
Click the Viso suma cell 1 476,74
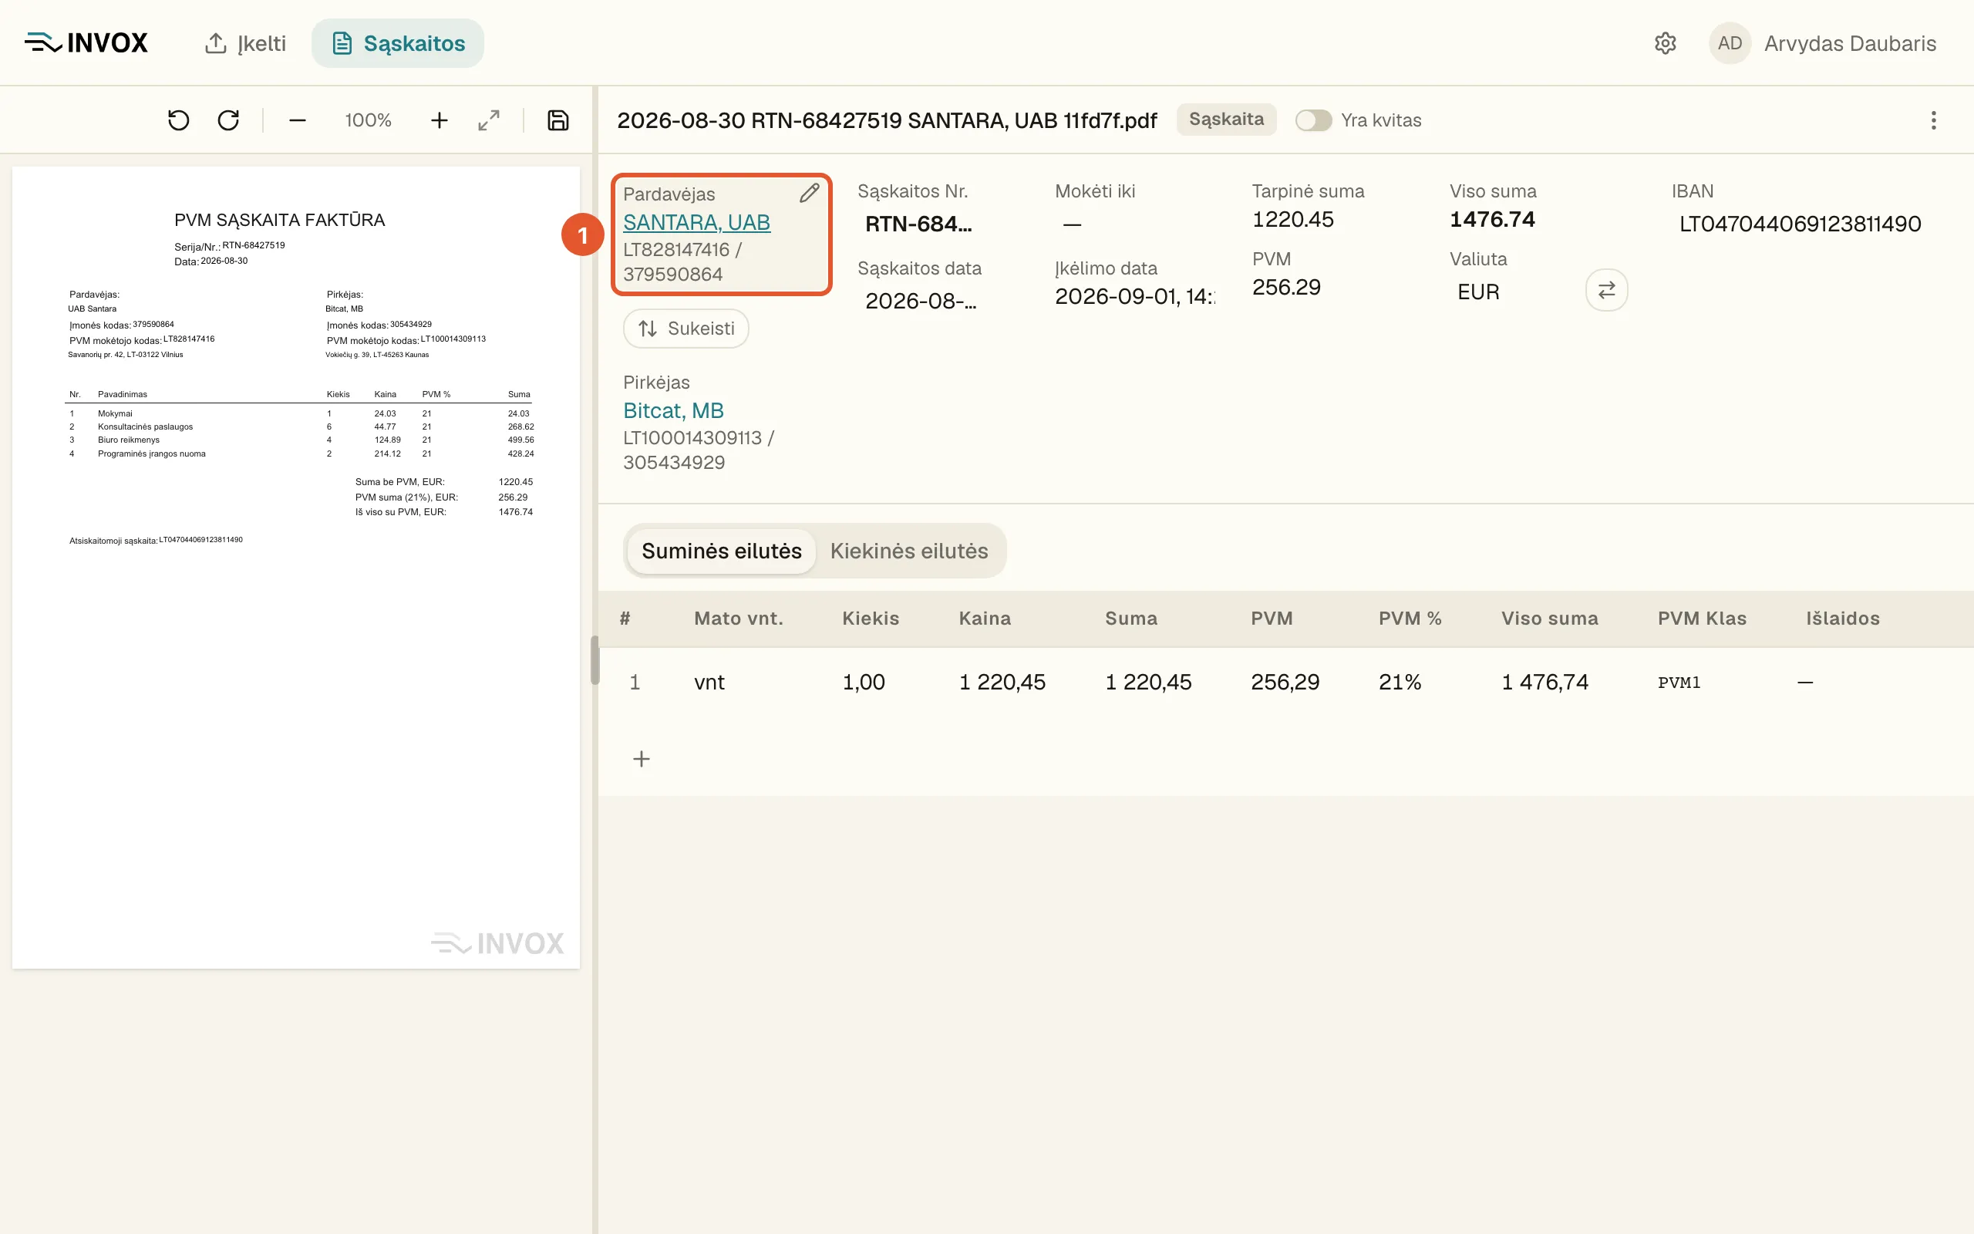click(x=1545, y=683)
